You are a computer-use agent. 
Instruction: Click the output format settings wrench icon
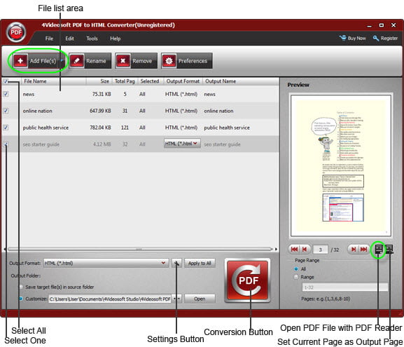[176, 263]
